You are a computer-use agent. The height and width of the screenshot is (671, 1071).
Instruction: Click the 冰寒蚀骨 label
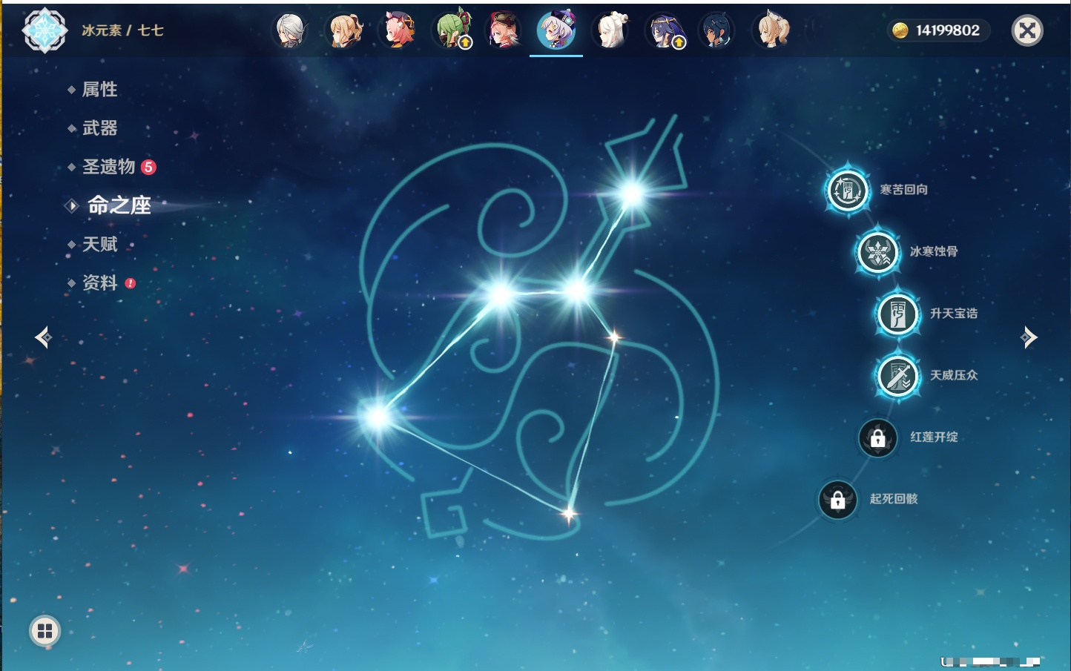coord(934,251)
